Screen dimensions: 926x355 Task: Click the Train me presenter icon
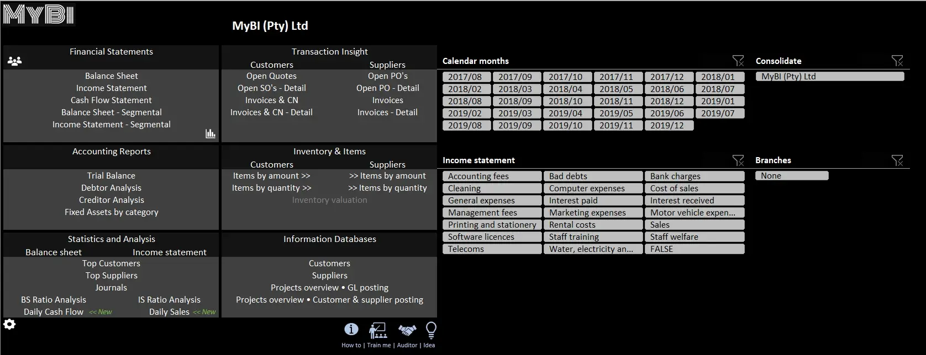click(x=378, y=330)
